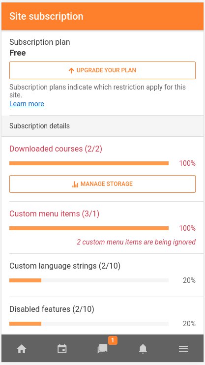Click the Custom menu items progress bar
205x365 pixels.
[x=89, y=228]
